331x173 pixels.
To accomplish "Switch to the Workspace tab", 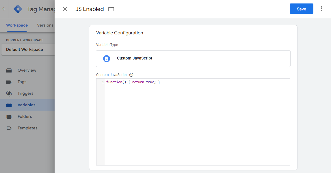I will point(17,25).
